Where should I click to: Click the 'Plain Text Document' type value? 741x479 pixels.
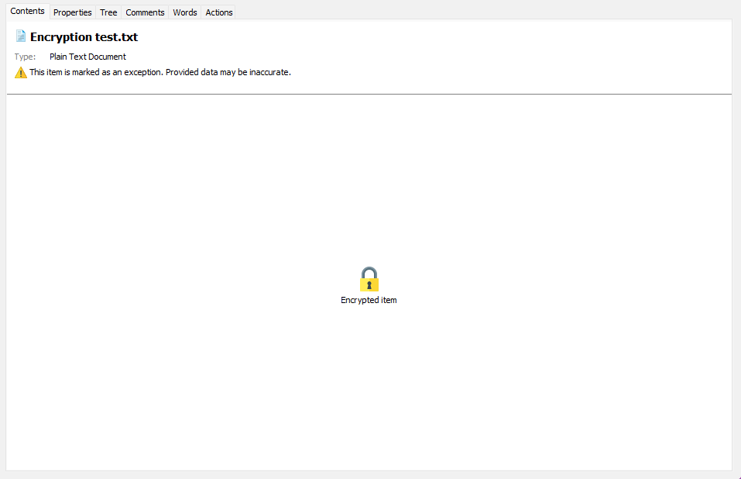[88, 57]
